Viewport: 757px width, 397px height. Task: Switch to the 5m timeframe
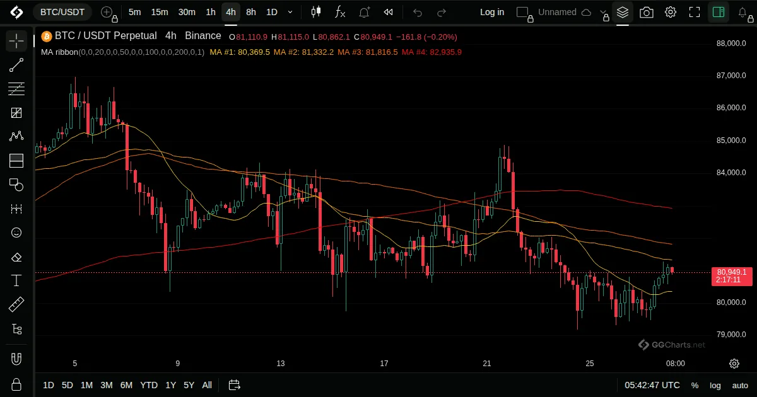click(134, 12)
